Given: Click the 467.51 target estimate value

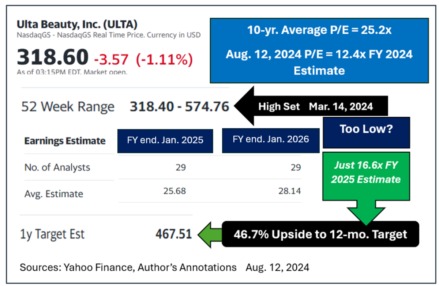Looking at the screenshot, I should 173,234.
